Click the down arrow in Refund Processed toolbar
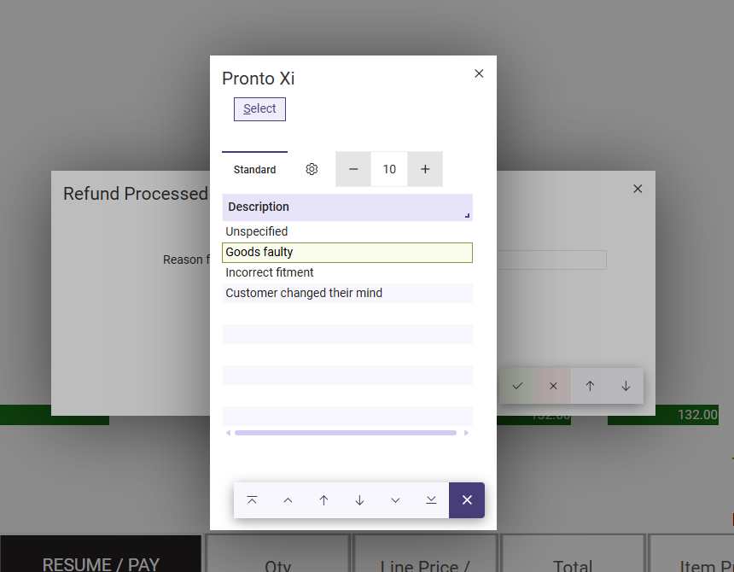Screen dimensions: 734x572 point(626,386)
